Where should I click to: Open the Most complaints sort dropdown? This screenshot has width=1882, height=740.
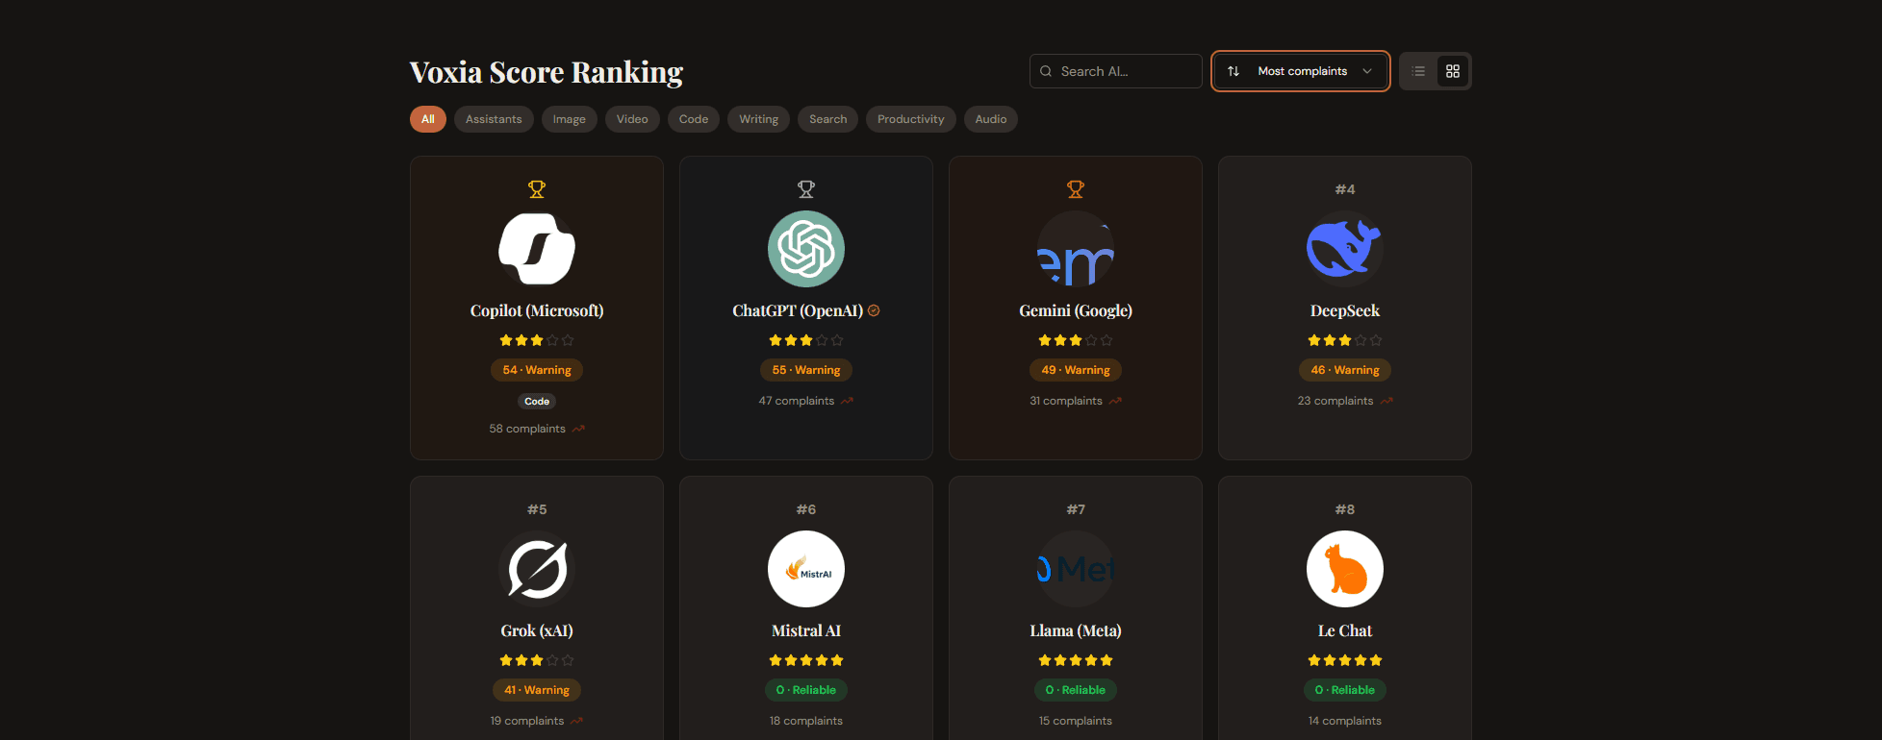point(1301,71)
